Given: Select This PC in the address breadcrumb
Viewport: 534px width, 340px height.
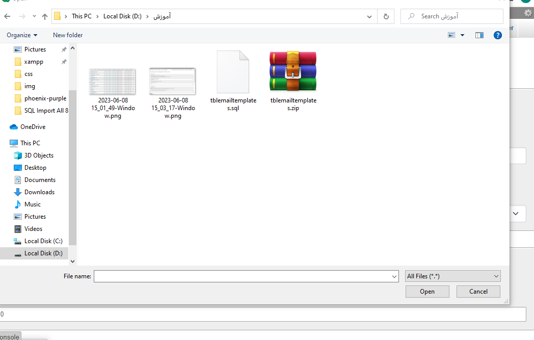Looking at the screenshot, I should coord(82,16).
